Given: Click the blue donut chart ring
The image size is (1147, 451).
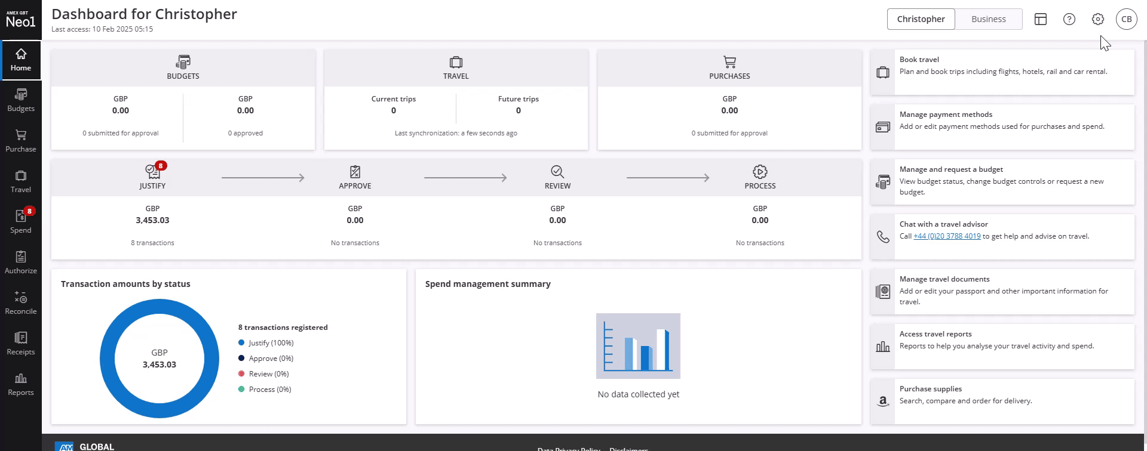Looking at the screenshot, I should [108, 359].
